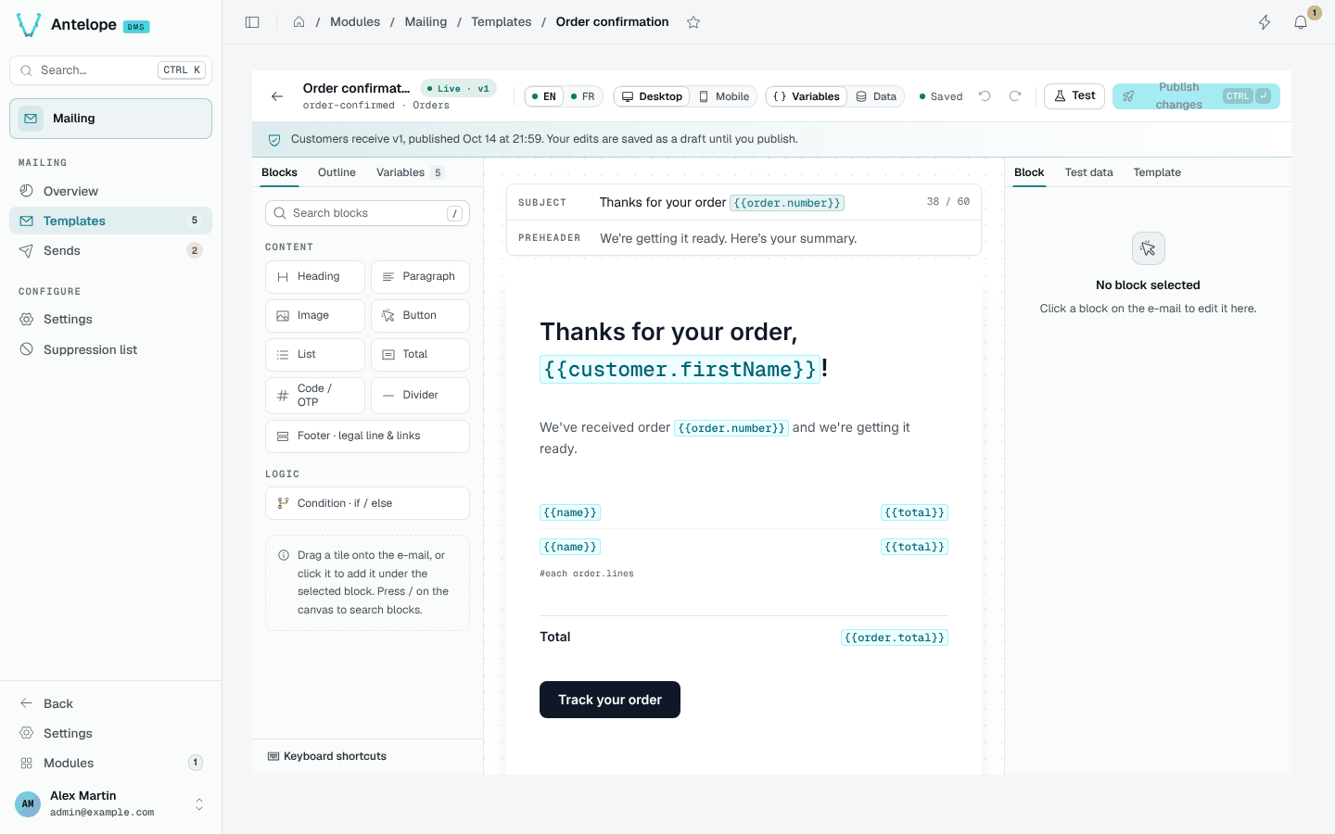Image resolution: width=1335 pixels, height=834 pixels.
Task: Redo the last edit
Action: click(x=1015, y=96)
